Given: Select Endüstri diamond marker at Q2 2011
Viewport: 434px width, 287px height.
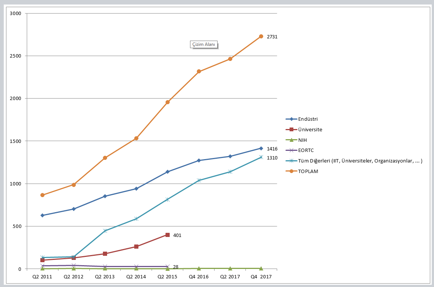Looking at the screenshot, I should 42,216.
